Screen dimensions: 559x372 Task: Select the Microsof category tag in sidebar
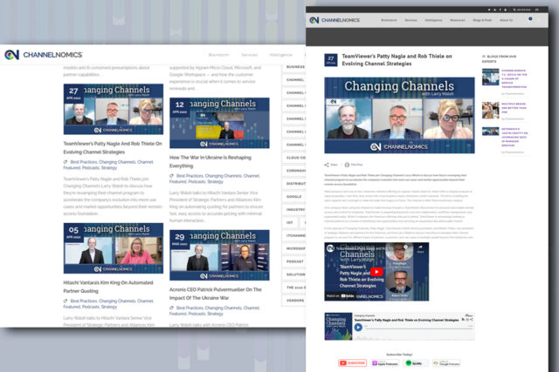294,248
